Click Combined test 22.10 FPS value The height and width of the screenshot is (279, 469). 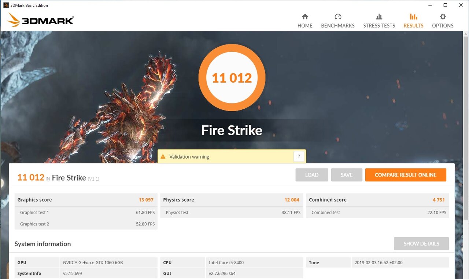coord(437,213)
